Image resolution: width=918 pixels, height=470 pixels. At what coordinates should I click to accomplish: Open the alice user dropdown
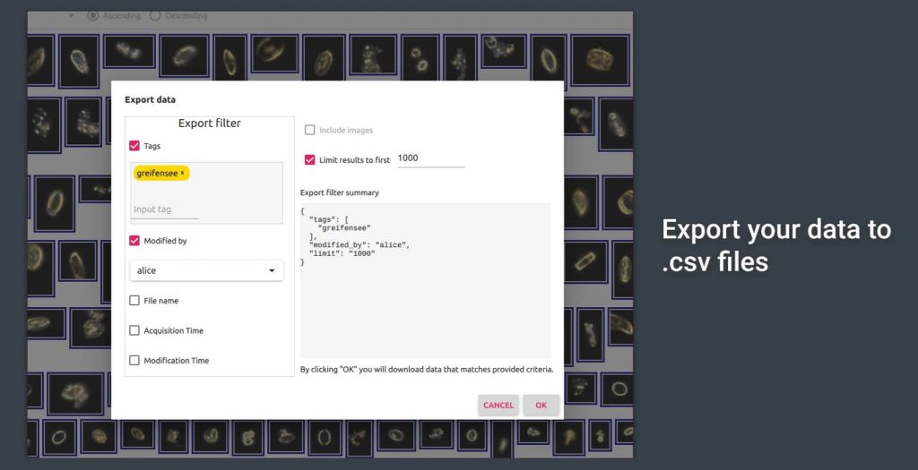(x=207, y=270)
